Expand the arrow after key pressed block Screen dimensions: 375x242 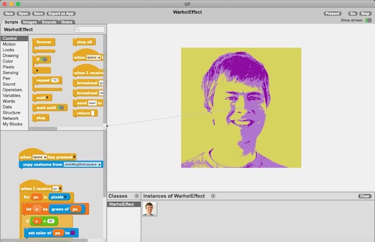pyautogui.click(x=74, y=157)
